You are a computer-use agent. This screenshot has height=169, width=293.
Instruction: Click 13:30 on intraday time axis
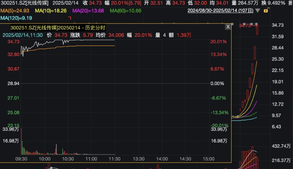tap(139, 159)
